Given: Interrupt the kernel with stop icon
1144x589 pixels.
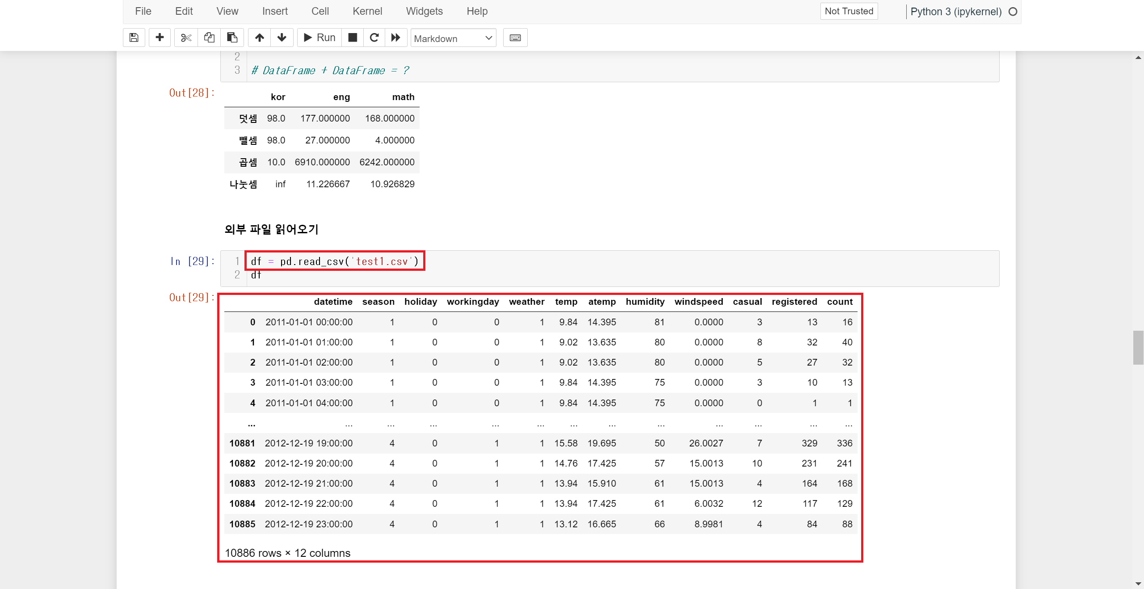Looking at the screenshot, I should click(353, 38).
